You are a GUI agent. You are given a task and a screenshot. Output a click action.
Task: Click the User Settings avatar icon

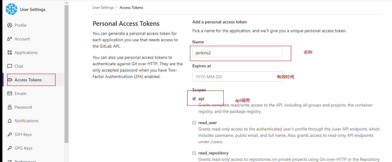[12, 9]
